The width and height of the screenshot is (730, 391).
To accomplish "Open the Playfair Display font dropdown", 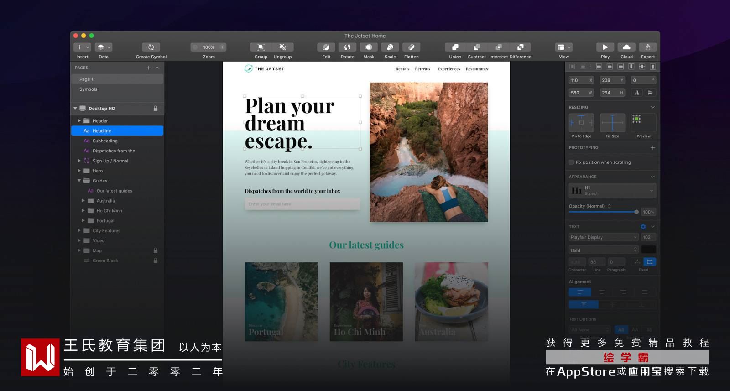I will pos(604,237).
